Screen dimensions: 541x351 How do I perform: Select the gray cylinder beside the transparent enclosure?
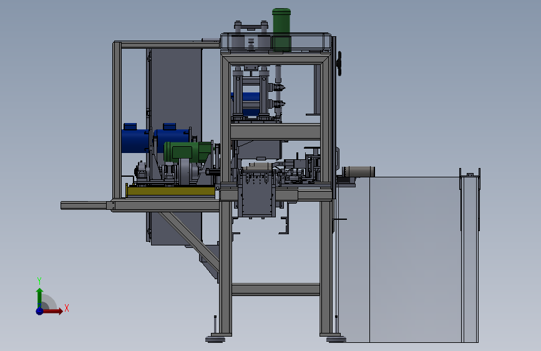pos(358,172)
